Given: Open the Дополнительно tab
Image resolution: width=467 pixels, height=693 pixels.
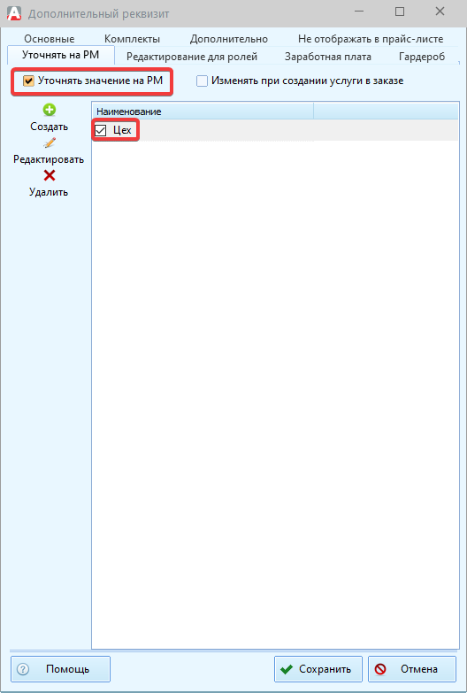Looking at the screenshot, I should 229,39.
